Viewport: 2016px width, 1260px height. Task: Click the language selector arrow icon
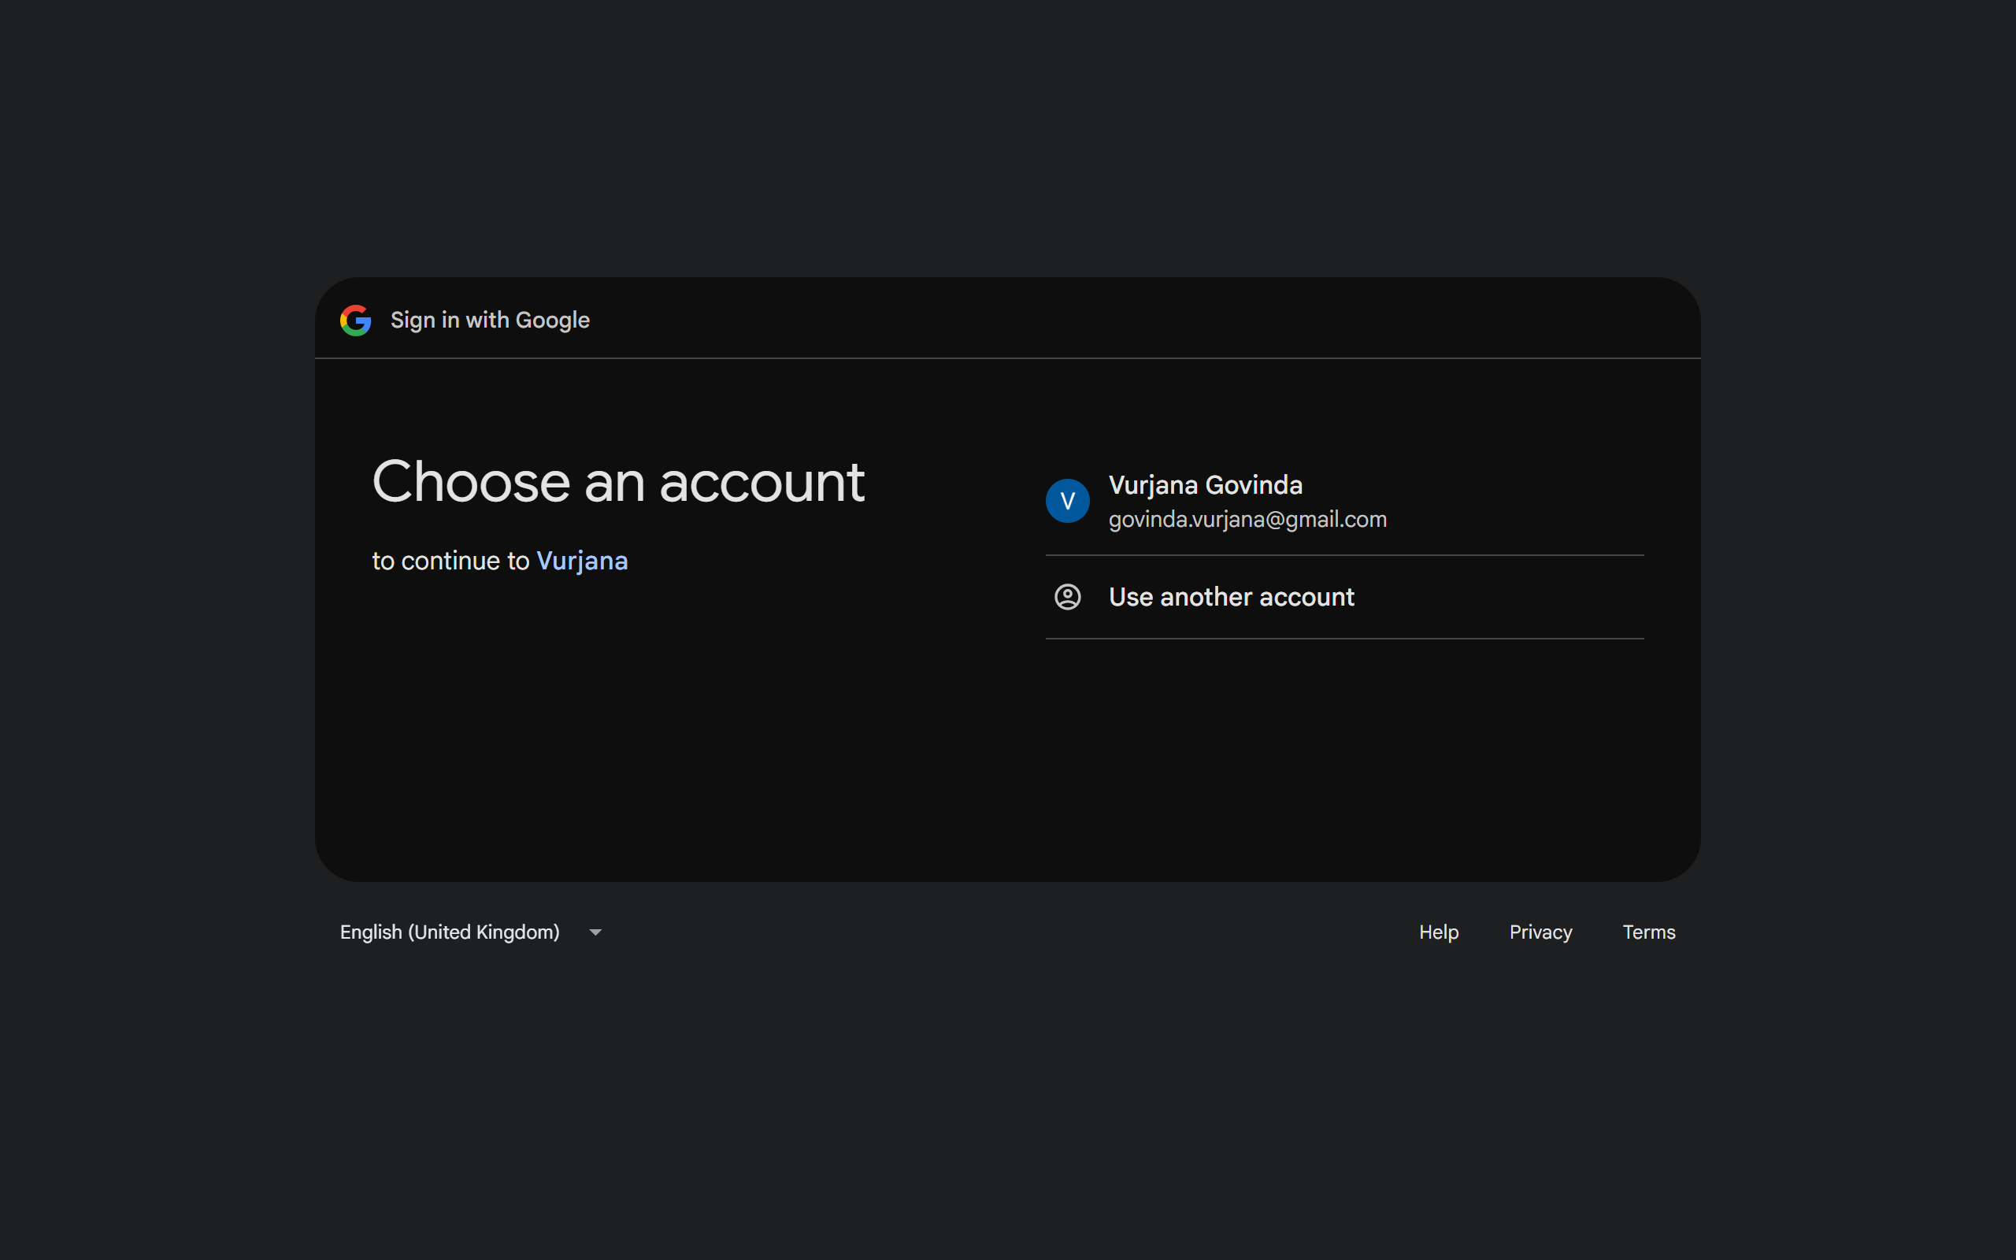595,932
